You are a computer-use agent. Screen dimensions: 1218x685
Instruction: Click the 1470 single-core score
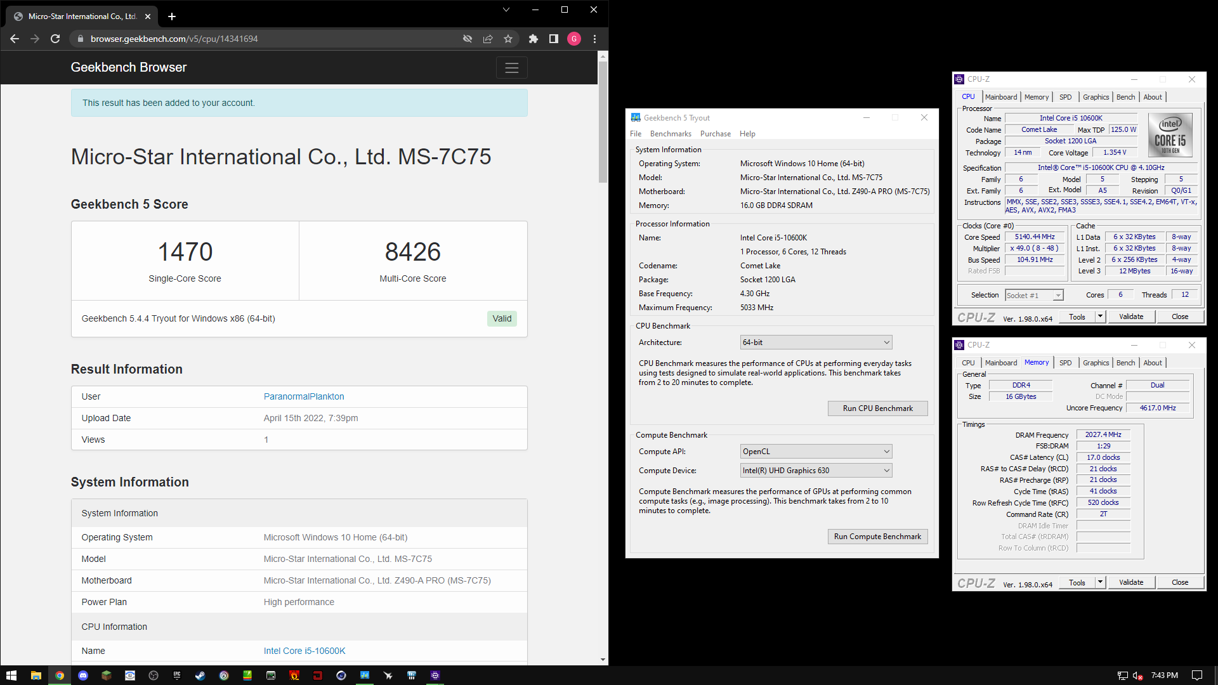tap(185, 252)
